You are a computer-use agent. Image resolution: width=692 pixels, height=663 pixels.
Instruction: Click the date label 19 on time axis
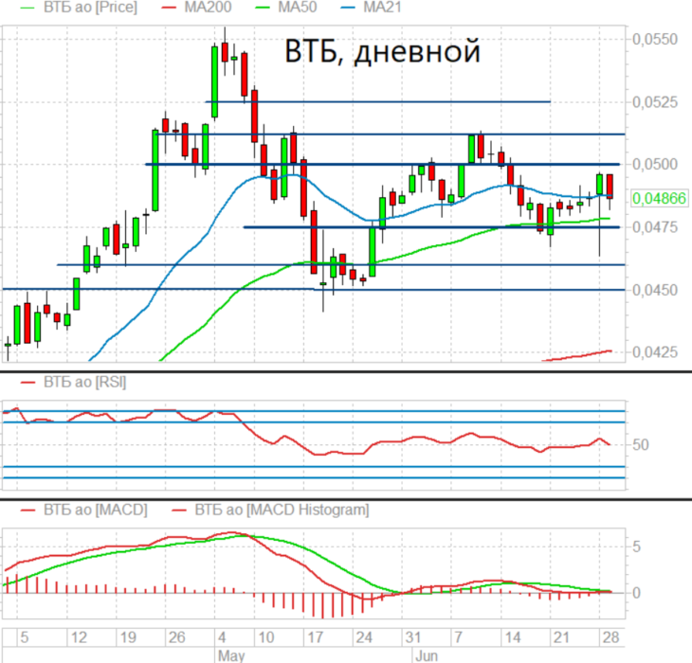click(x=128, y=637)
